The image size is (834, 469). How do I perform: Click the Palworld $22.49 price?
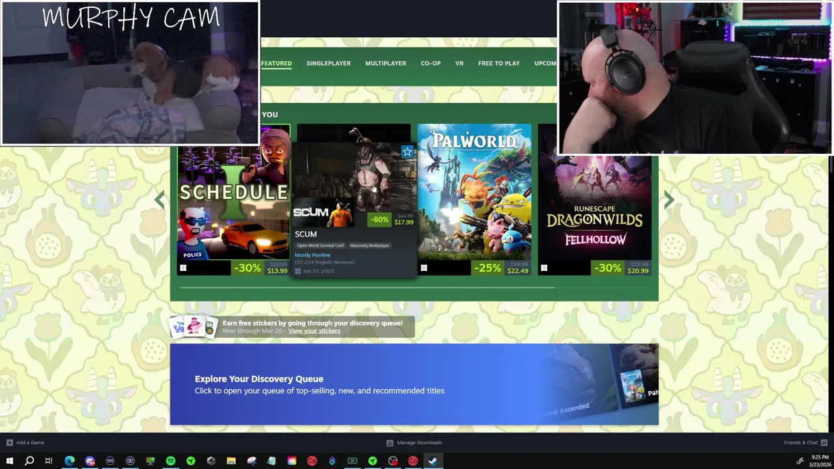coord(517,271)
